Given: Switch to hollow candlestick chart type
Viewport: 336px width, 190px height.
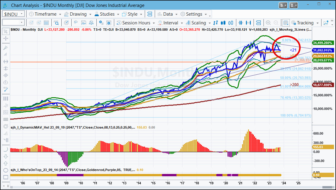Looking at the screenshot, I should coord(231,23).
